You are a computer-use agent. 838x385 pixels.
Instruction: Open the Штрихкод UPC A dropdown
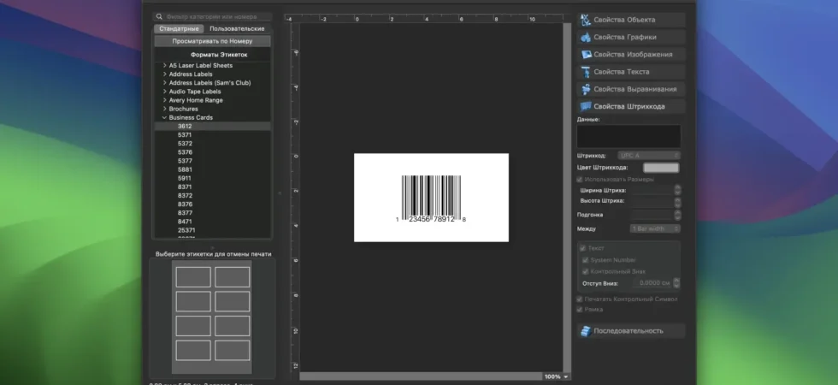coord(649,156)
